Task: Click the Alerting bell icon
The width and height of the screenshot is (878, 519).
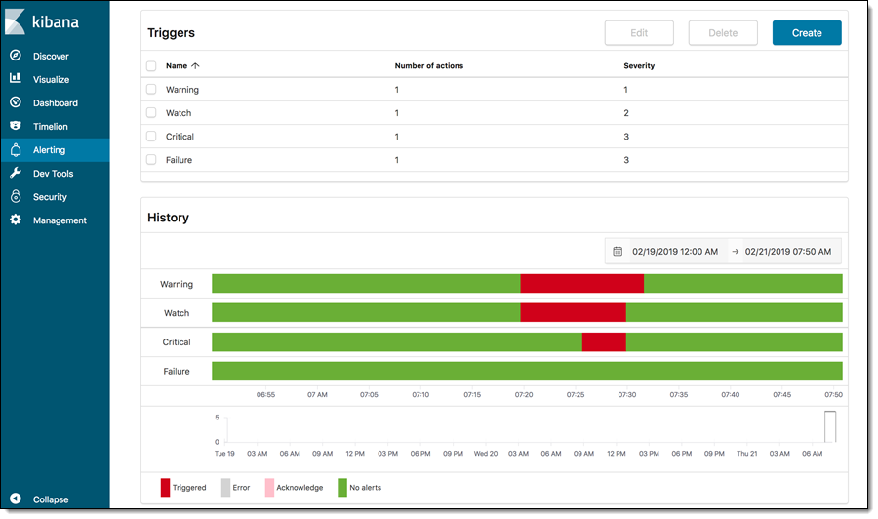Action: point(16,150)
